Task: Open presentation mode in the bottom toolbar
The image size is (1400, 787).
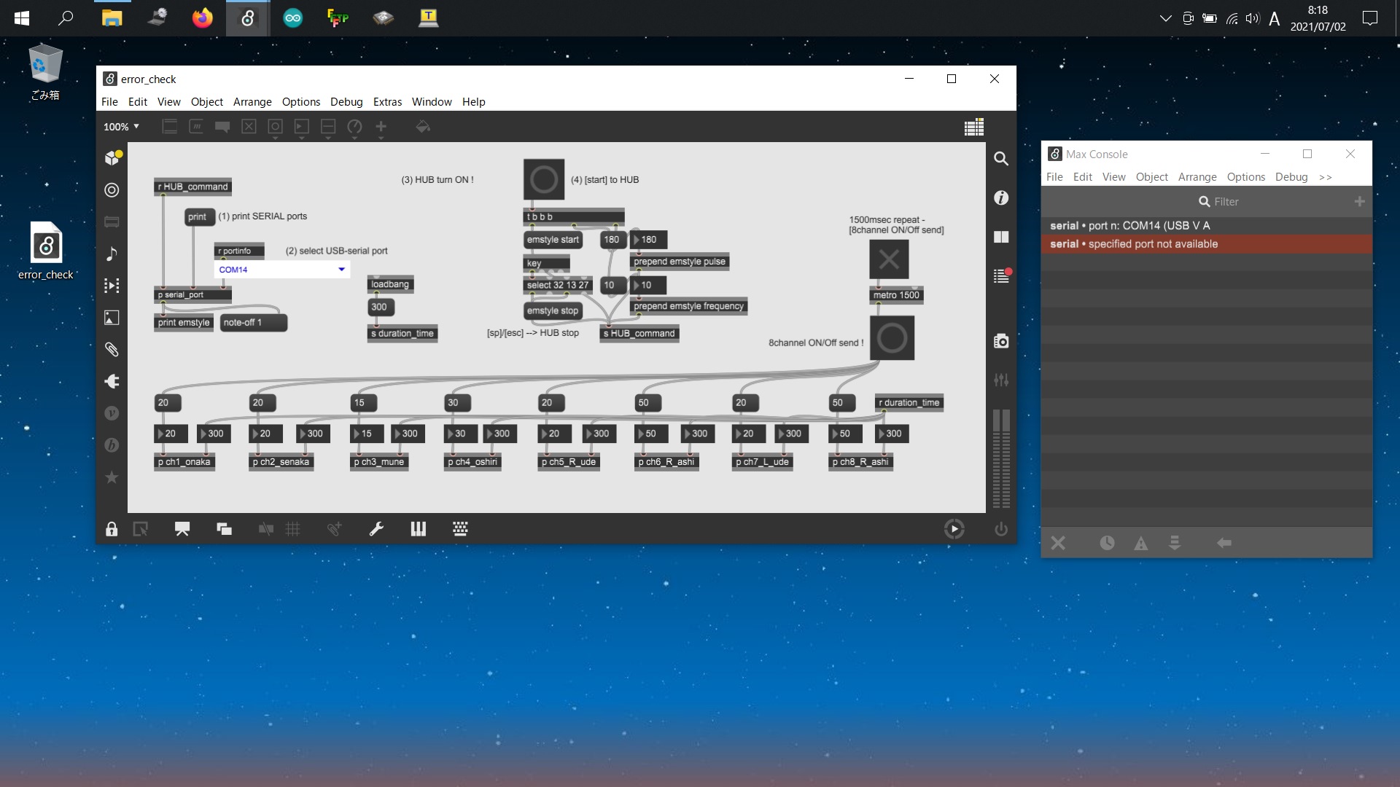Action: tap(182, 529)
